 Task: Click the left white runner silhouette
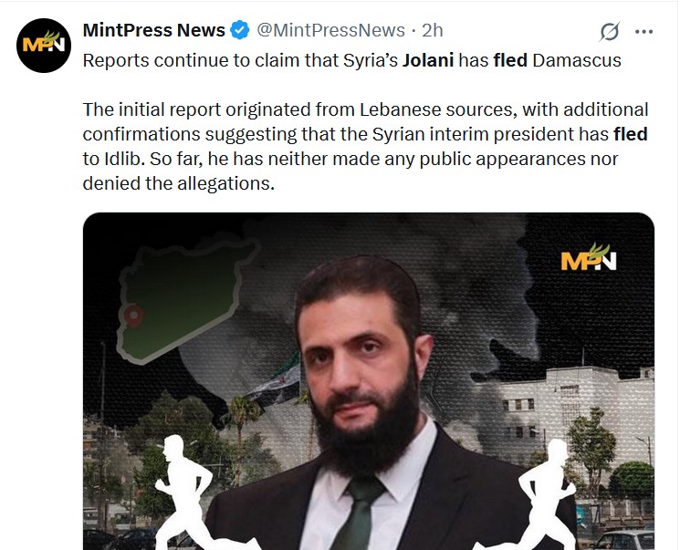tap(183, 492)
